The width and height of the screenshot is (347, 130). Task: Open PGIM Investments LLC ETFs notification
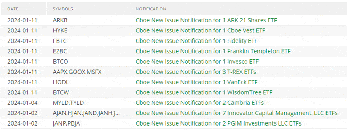(x=218, y=123)
